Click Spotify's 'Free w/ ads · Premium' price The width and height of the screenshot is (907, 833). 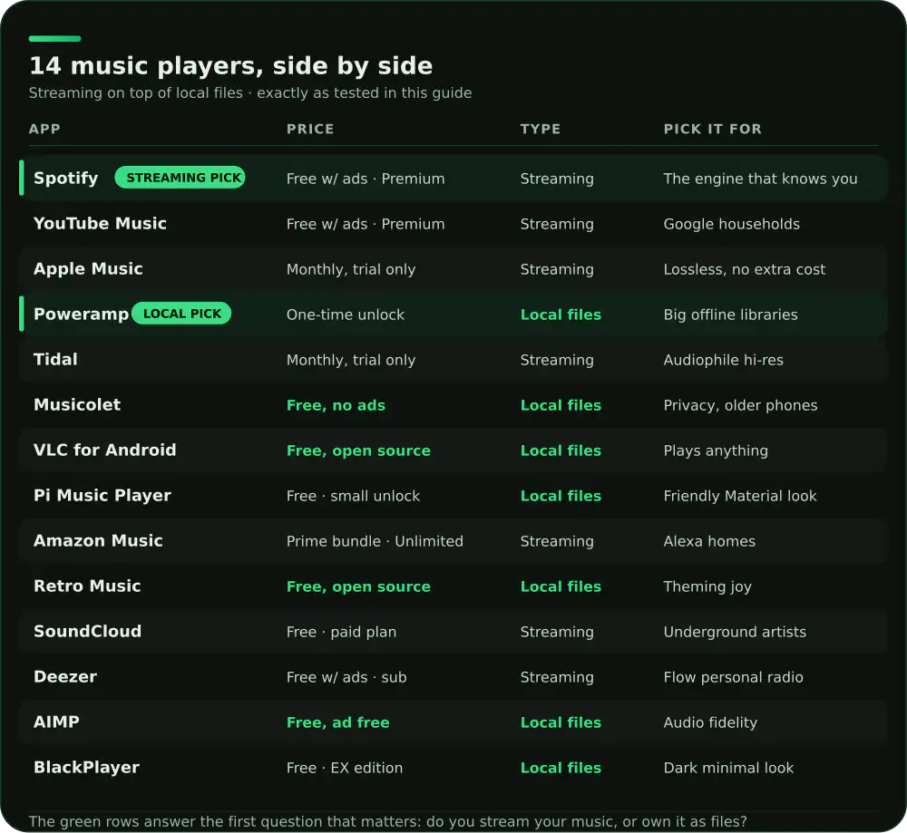click(x=366, y=179)
